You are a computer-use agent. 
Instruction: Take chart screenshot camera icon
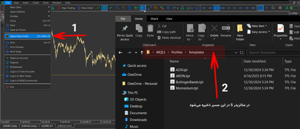click(x=197, y=8)
